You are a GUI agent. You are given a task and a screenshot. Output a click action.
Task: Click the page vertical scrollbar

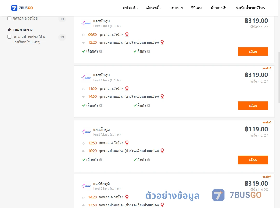click(x=279, y=77)
